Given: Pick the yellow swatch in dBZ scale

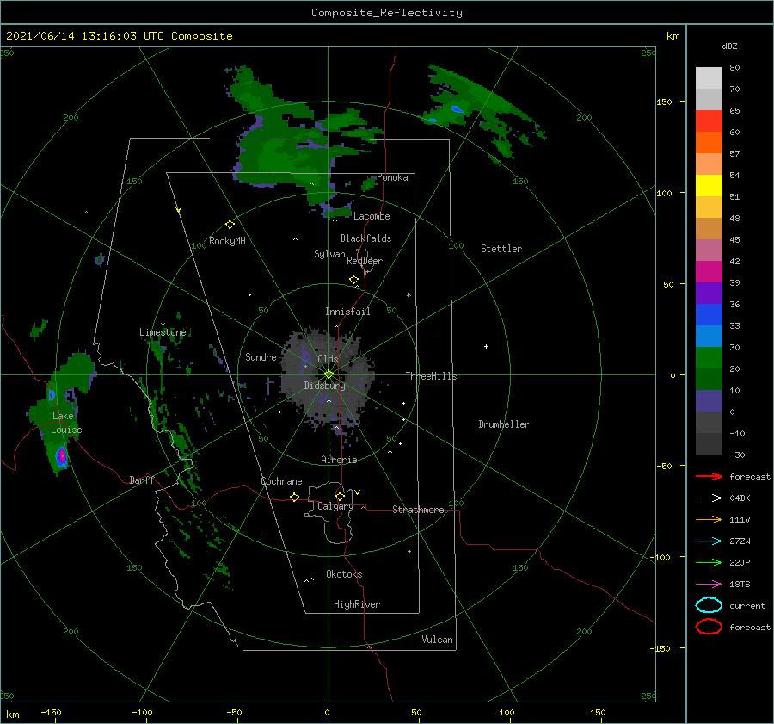Looking at the screenshot, I should pos(709,185).
